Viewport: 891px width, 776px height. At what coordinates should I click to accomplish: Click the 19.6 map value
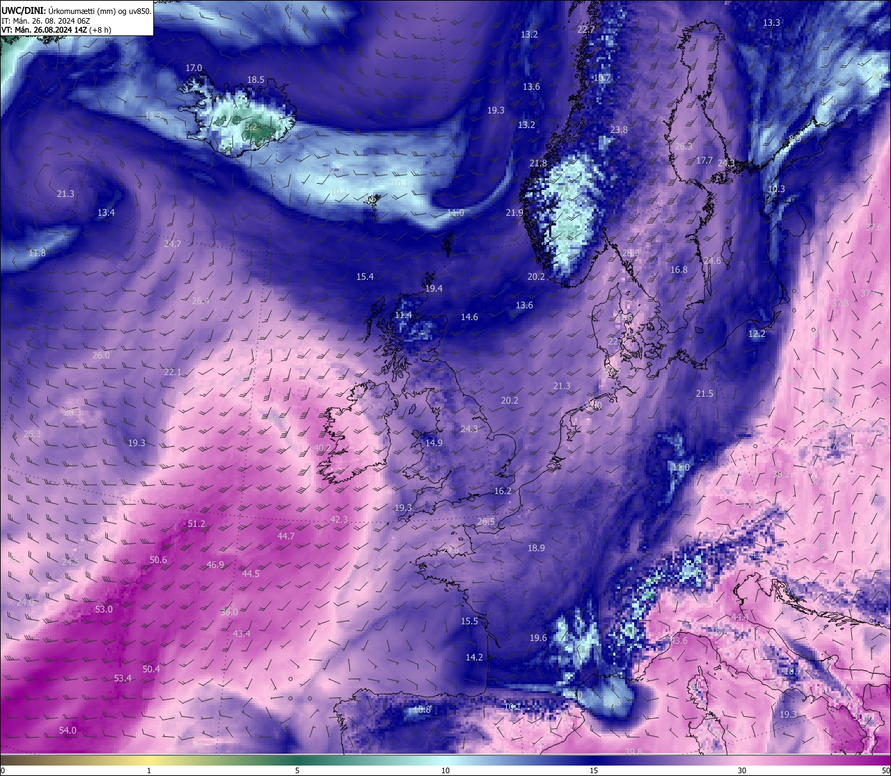538,638
